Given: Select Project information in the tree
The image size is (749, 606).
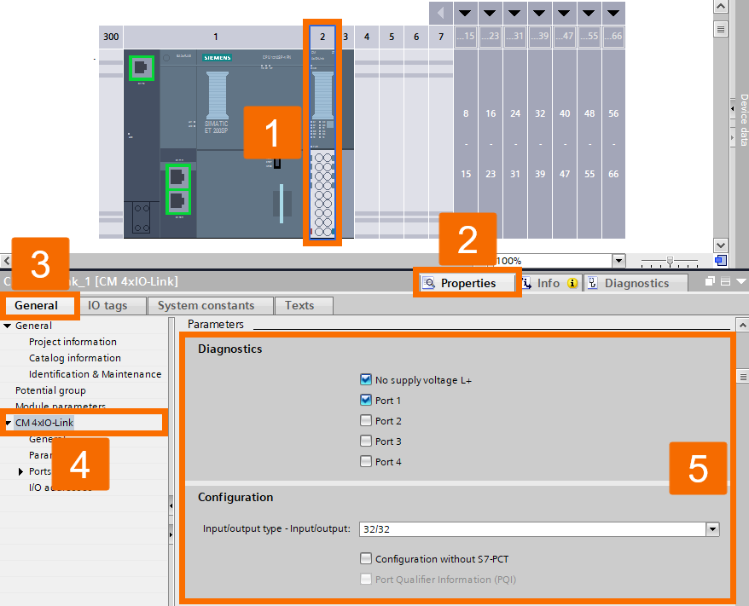Looking at the screenshot, I should click(73, 342).
